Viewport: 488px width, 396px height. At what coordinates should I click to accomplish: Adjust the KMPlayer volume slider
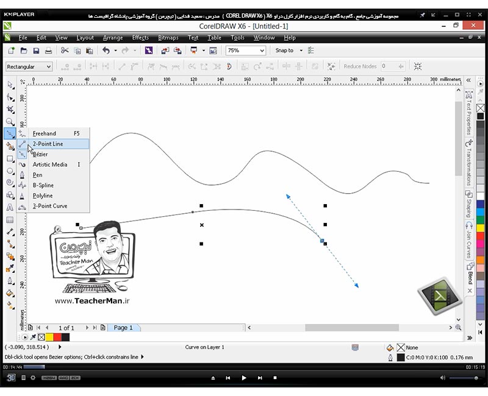464,378
